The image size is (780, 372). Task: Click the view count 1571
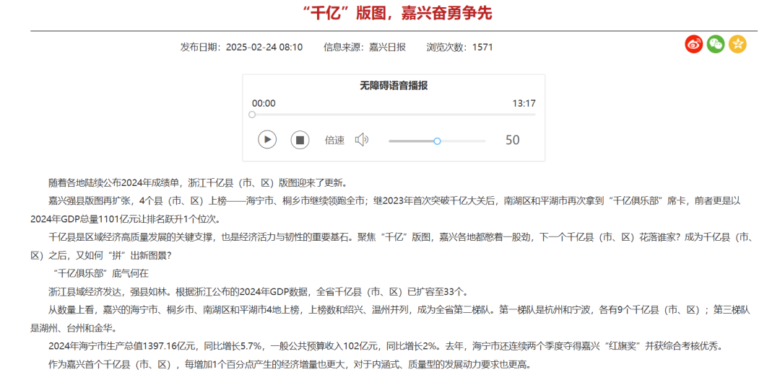[482, 47]
